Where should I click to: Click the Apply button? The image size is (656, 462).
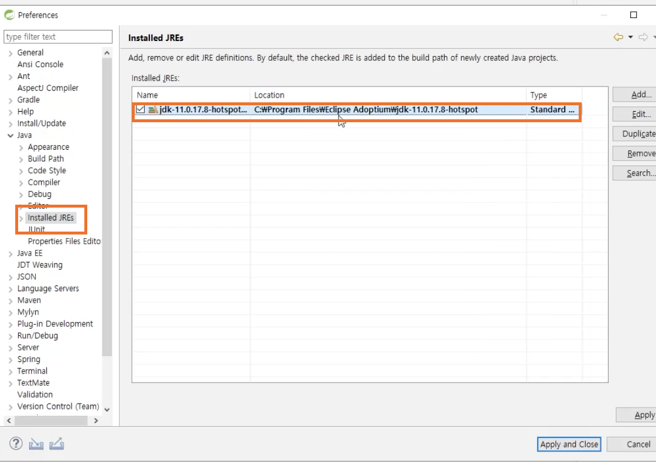tap(636, 415)
